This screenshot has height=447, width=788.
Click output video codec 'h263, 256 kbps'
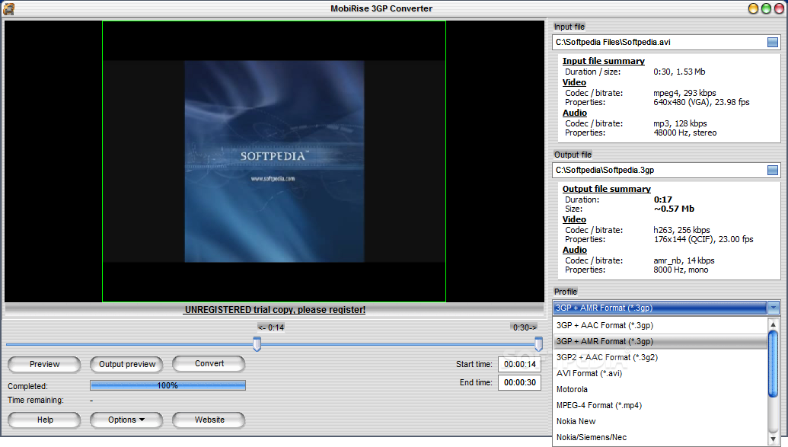click(x=681, y=230)
